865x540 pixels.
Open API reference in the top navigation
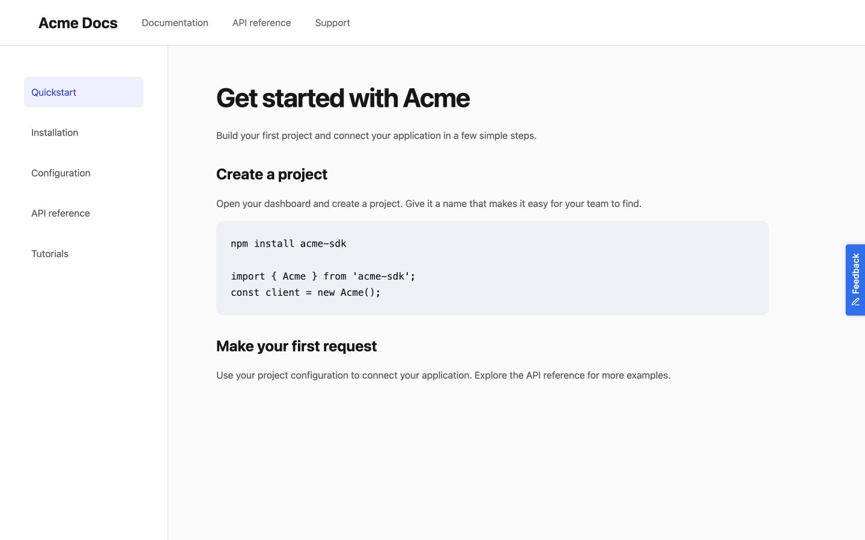(x=261, y=23)
